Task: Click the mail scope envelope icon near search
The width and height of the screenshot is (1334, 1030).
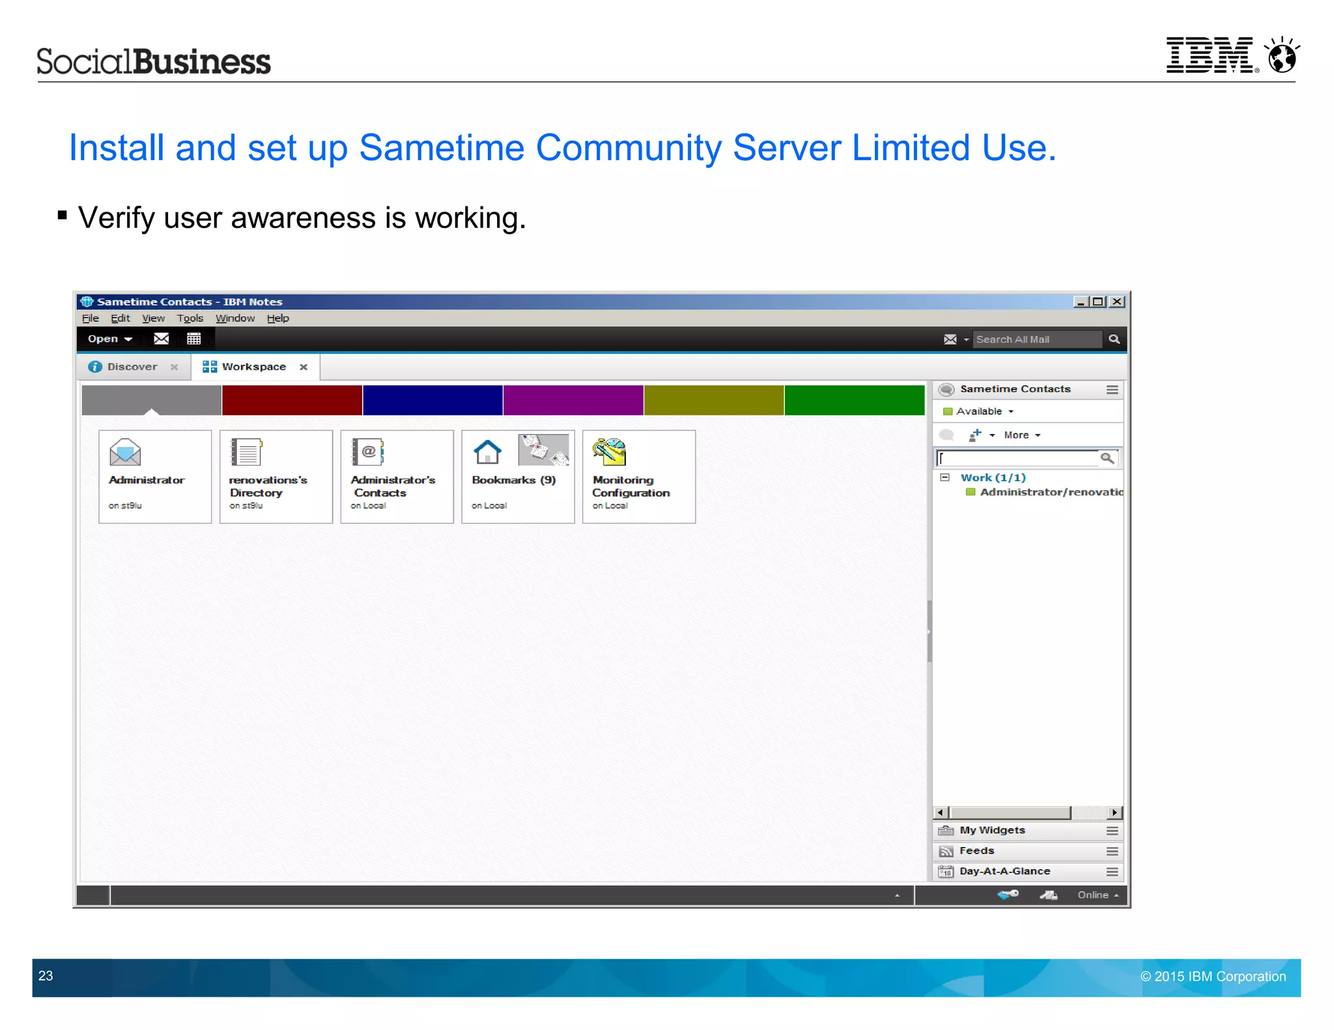Action: click(x=950, y=339)
